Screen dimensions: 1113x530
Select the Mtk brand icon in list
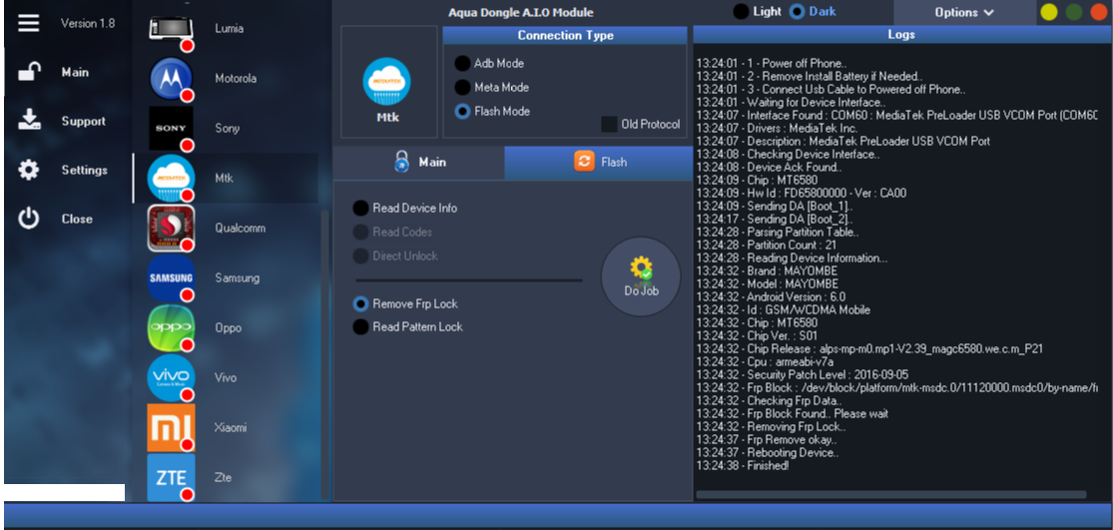pyautogui.click(x=171, y=178)
